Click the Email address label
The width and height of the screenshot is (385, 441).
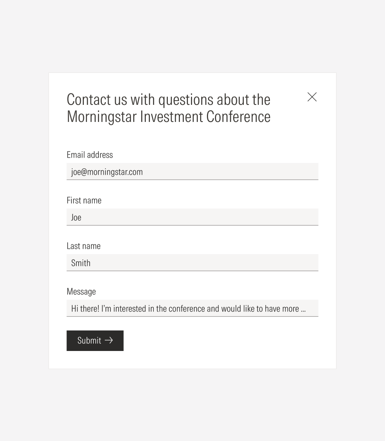pos(90,155)
